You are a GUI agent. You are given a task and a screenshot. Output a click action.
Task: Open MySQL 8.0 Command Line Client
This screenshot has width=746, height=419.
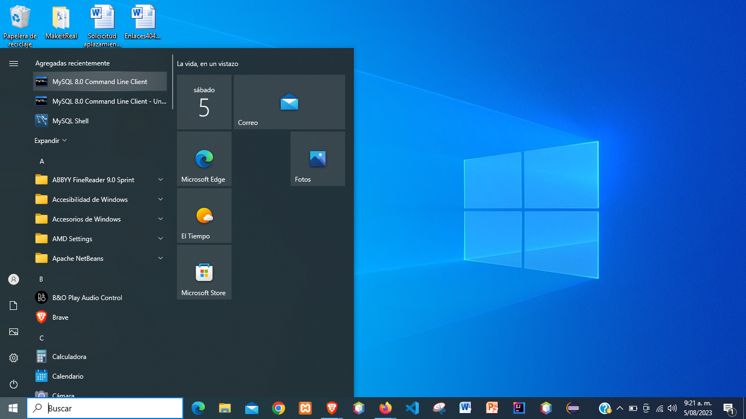click(x=100, y=82)
